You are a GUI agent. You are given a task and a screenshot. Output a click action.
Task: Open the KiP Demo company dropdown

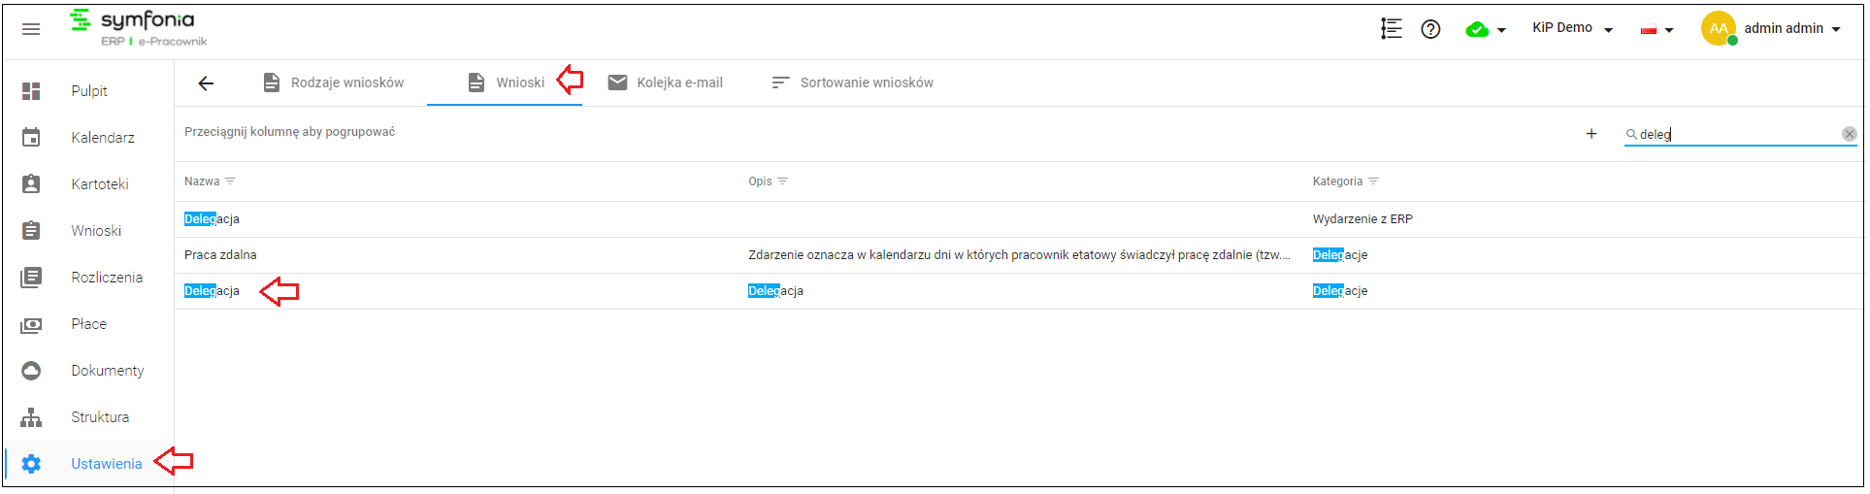pos(1572,28)
